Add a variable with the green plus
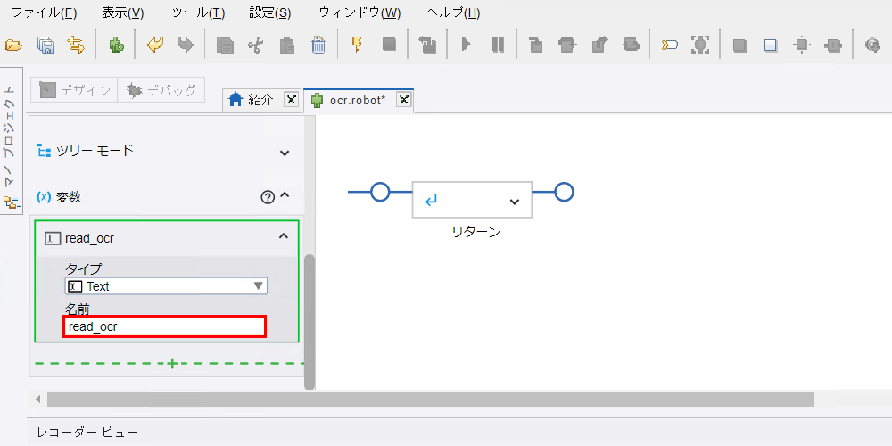The image size is (892, 446). [171, 363]
